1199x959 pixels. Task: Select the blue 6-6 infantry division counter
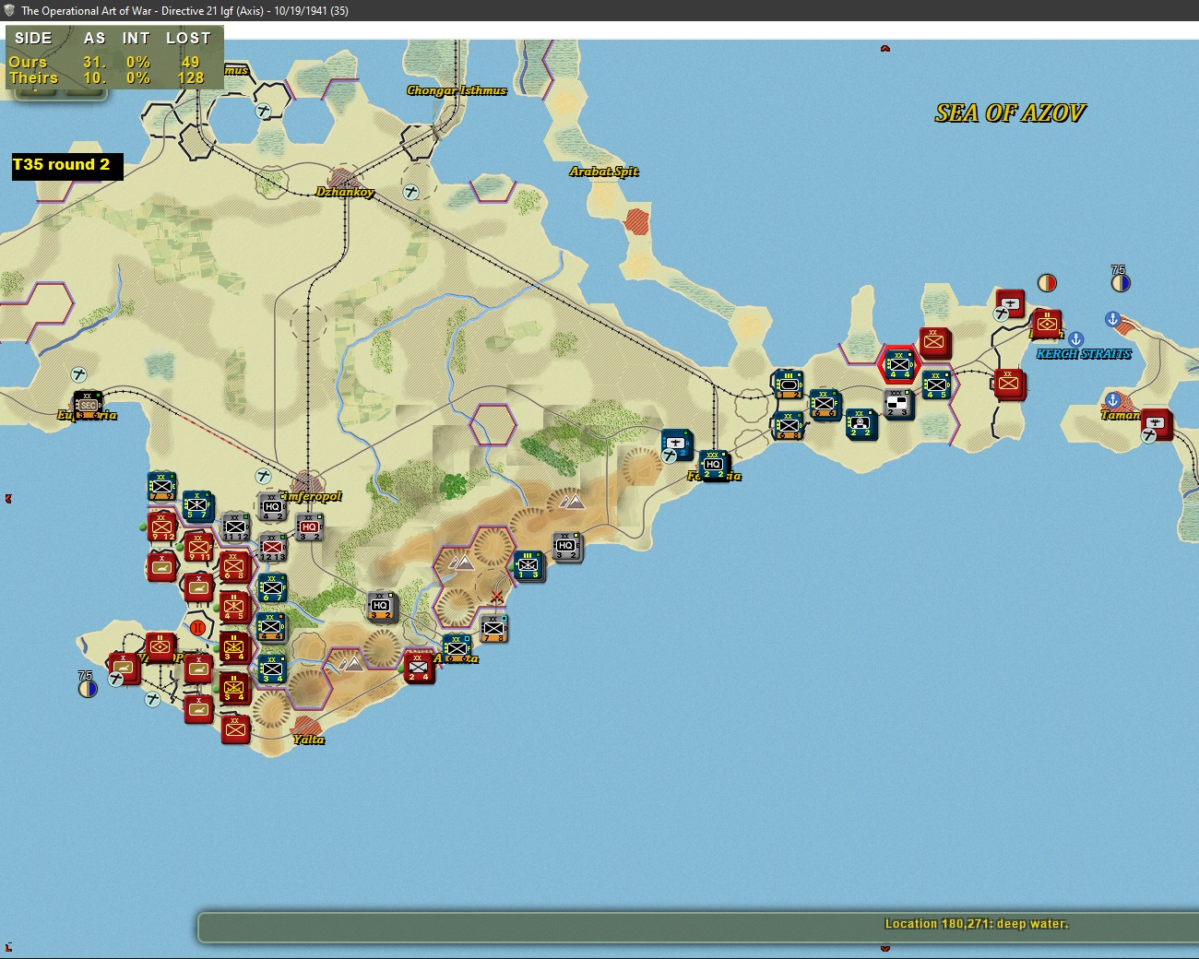(825, 405)
